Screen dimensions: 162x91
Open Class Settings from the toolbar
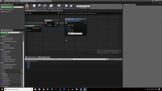[x=51, y=6]
